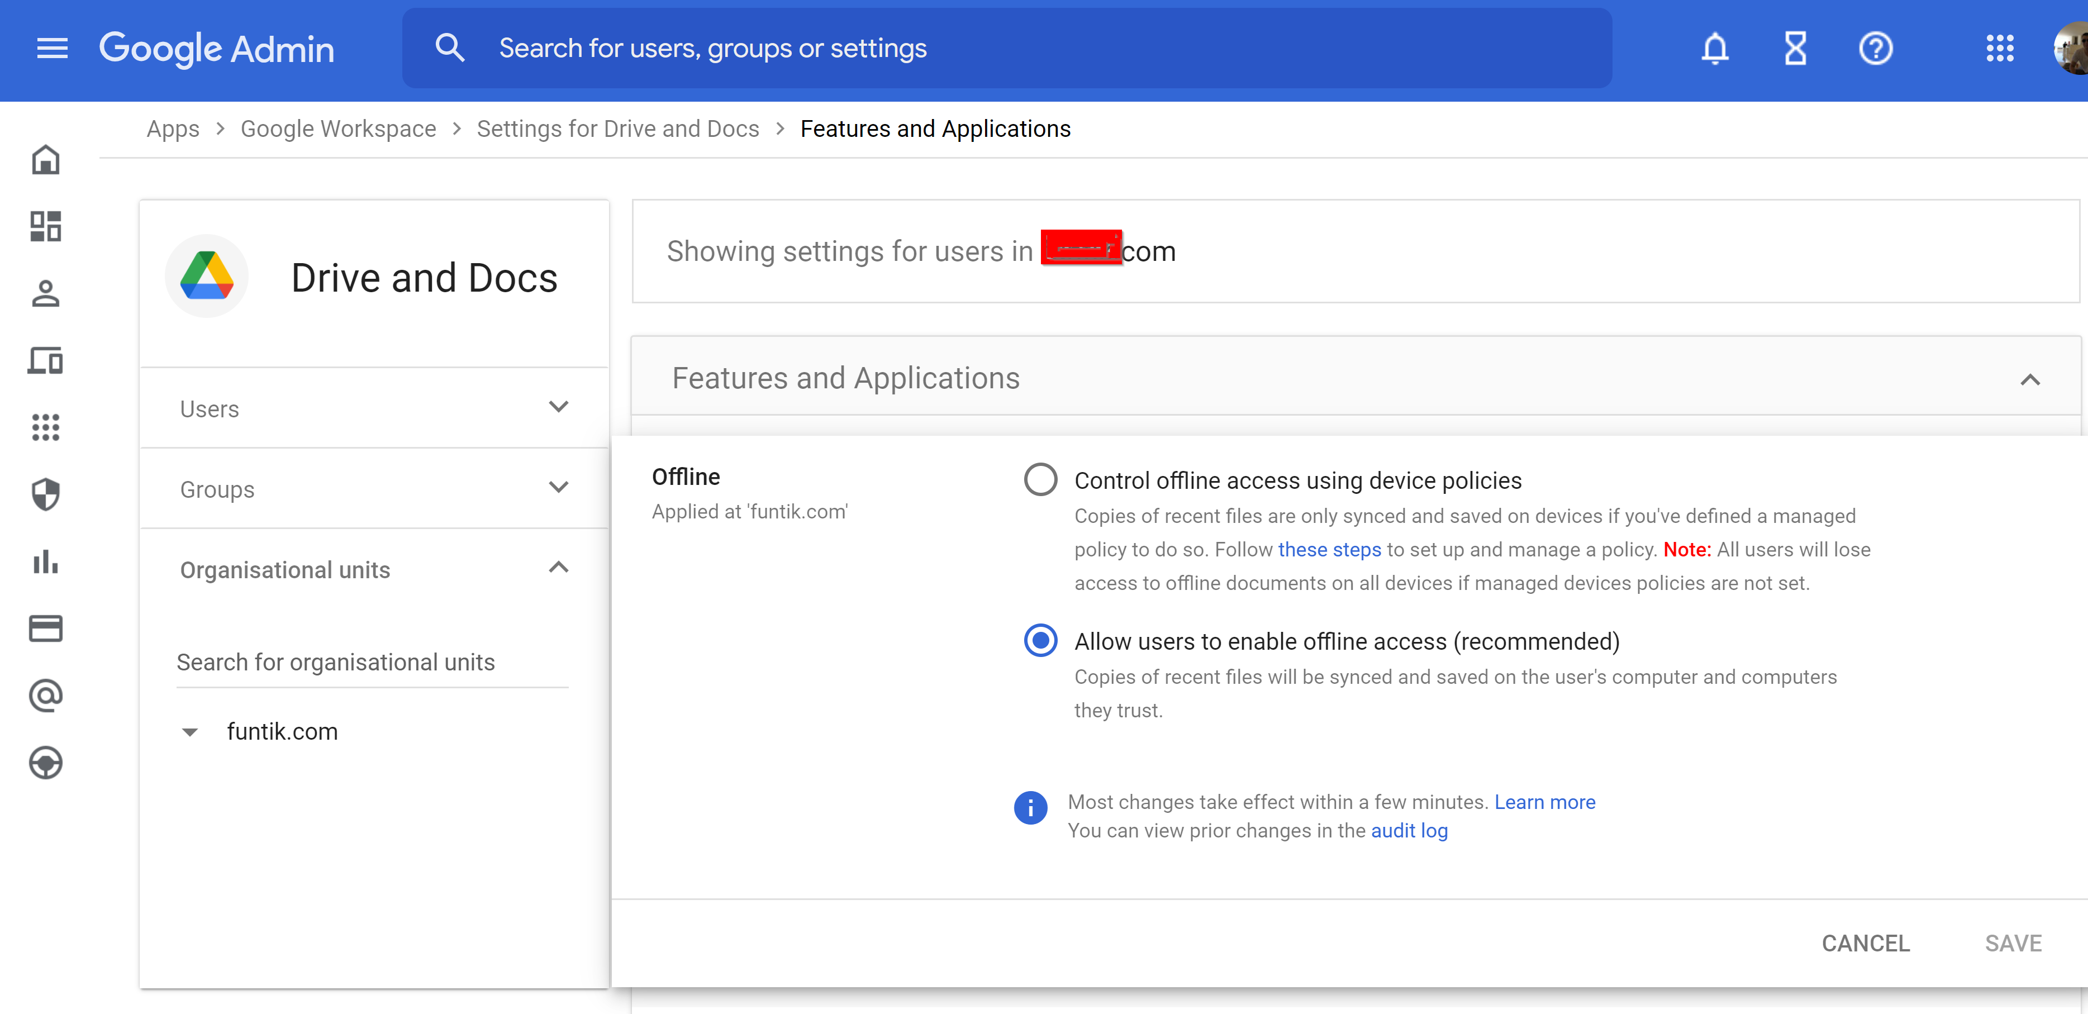Go to Settings for Drive and Docs breadcrumb
The height and width of the screenshot is (1014, 2088).
[x=617, y=129]
